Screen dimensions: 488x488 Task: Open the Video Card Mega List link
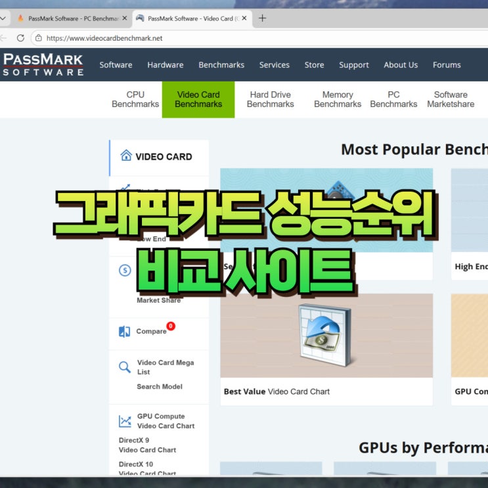tap(166, 367)
